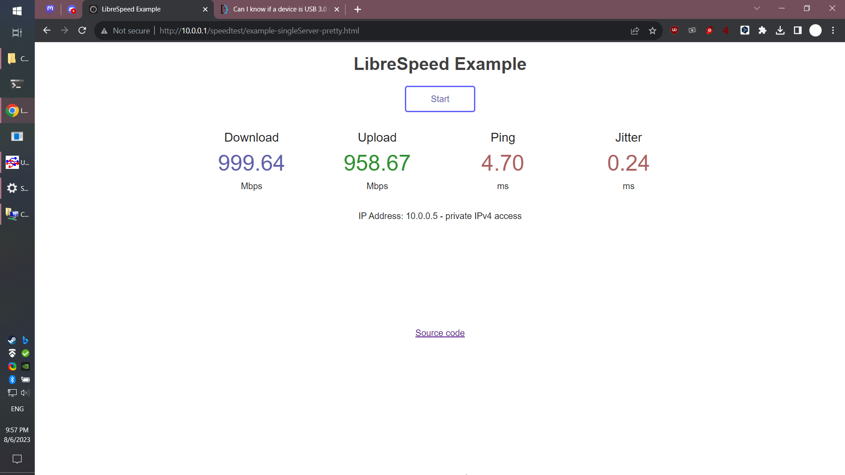The width and height of the screenshot is (845, 475).
Task: Open the browser Downloads icon
Action: 780,30
